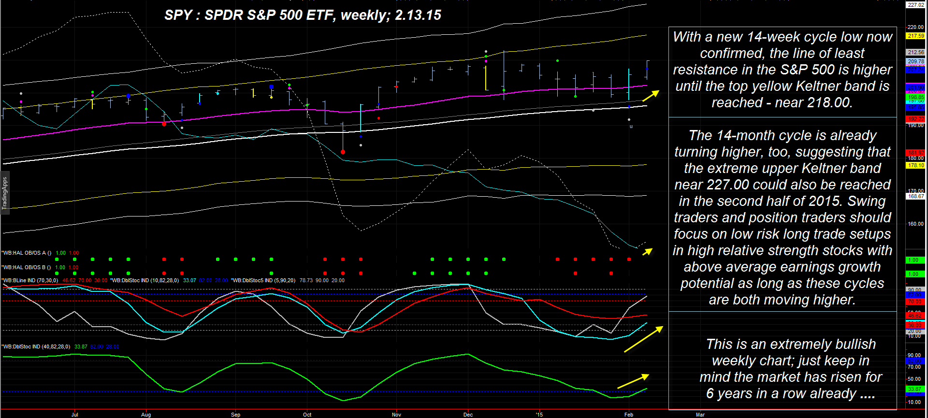The height and width of the screenshot is (418, 928).
Task: Click 'Feb' on the date axis
Action: click(x=629, y=415)
